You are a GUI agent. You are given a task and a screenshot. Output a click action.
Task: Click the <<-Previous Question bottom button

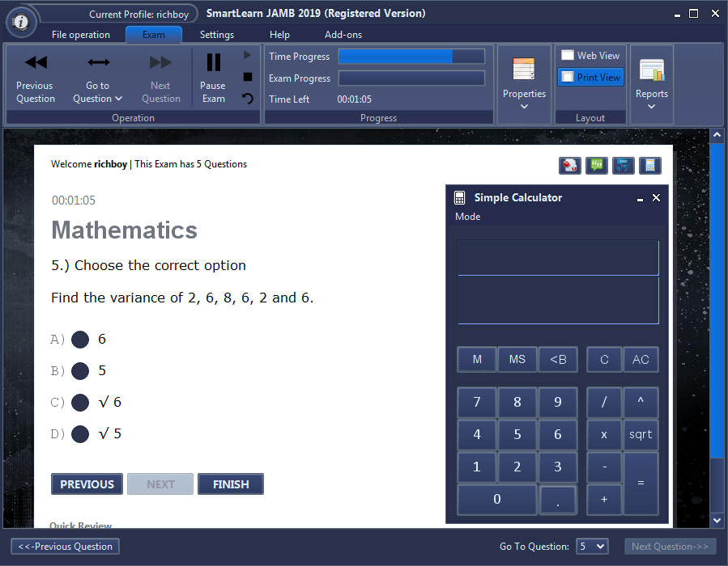(65, 546)
